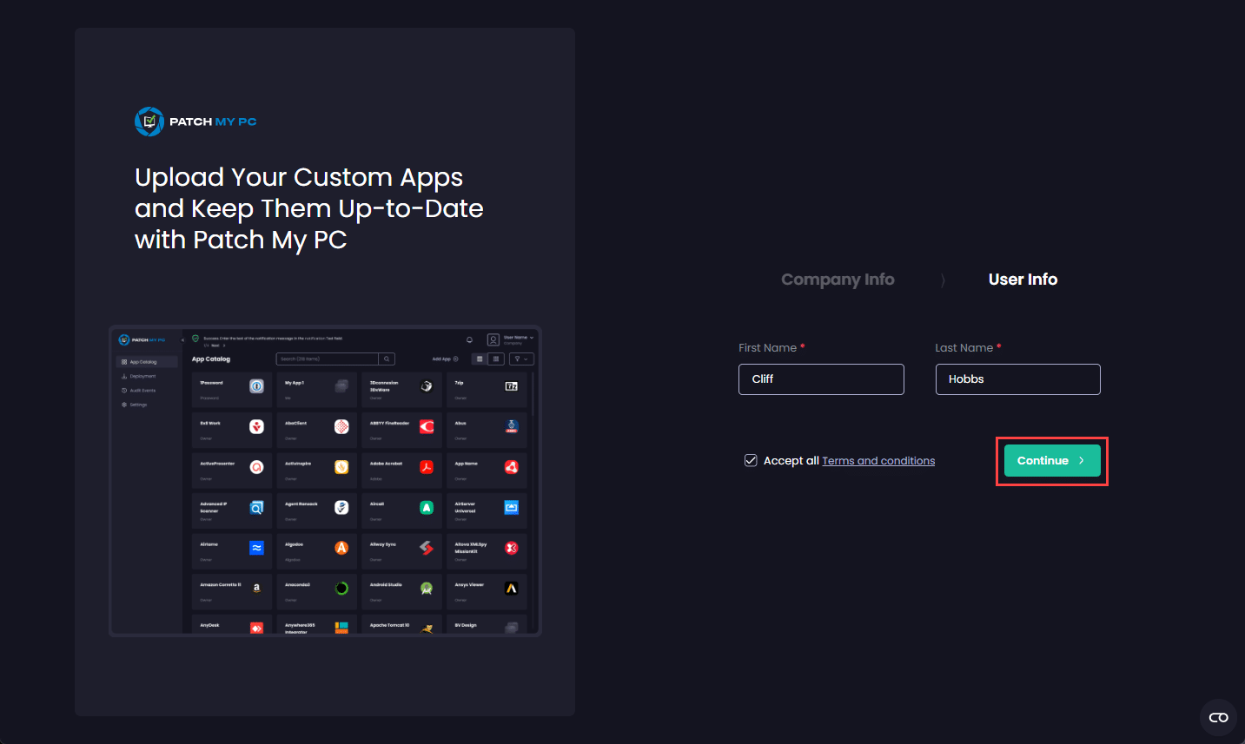1245x744 pixels.
Task: Click the search magnifier icon in preview
Action: coord(387,359)
